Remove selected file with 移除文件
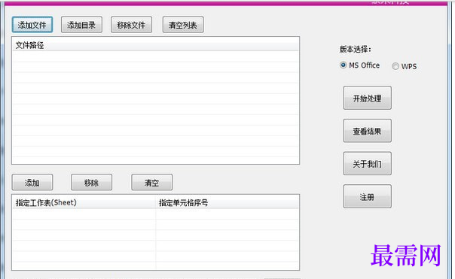455x279 pixels. (131, 25)
